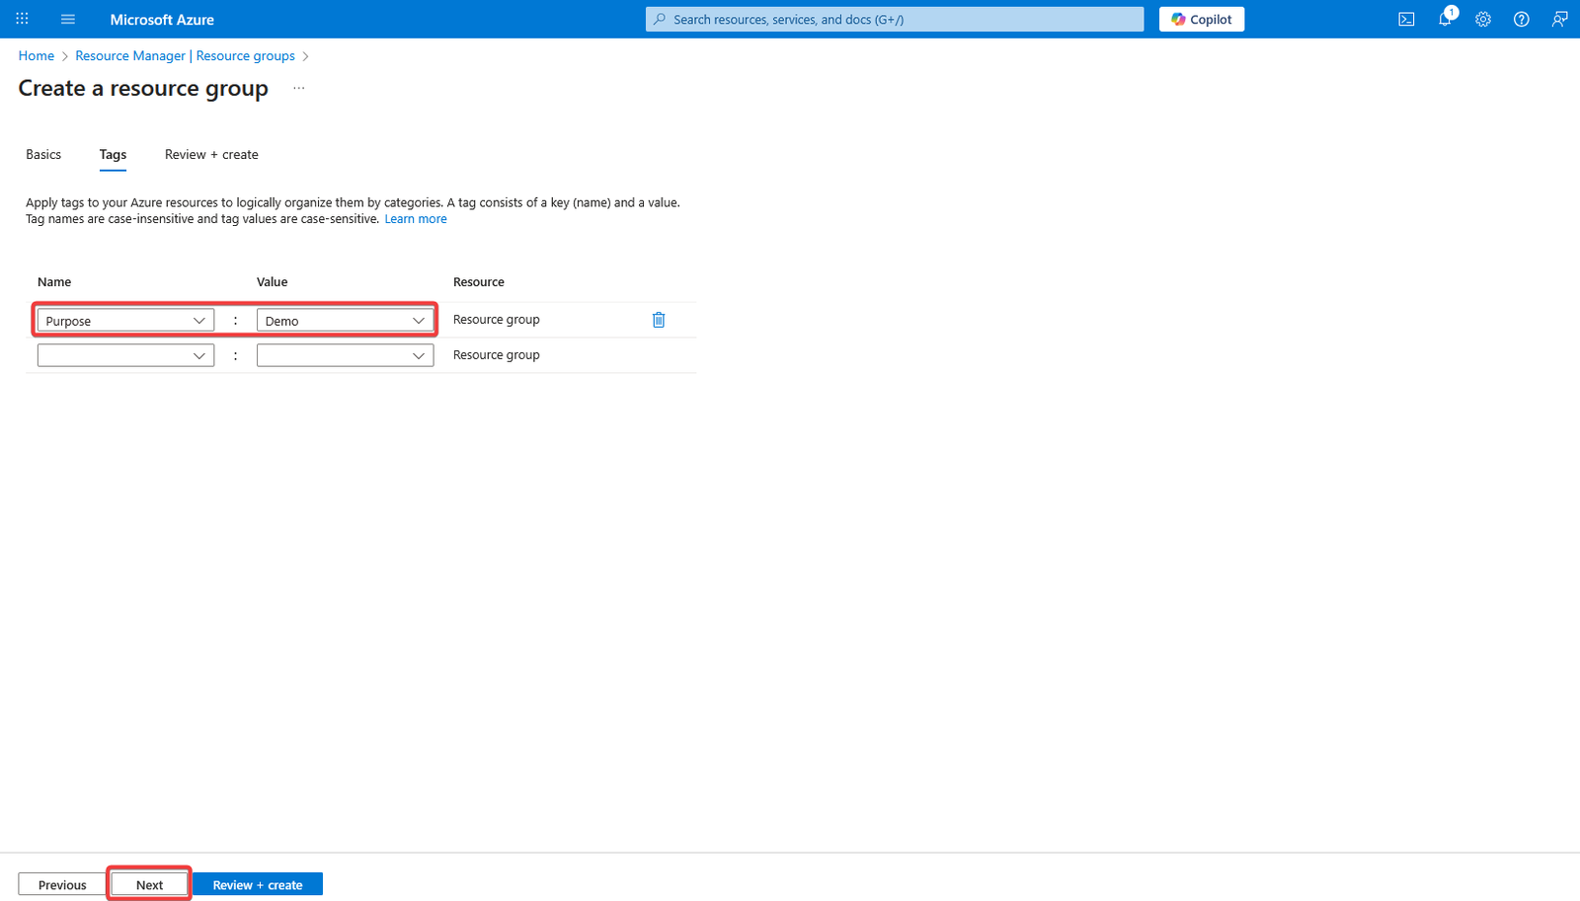Switch to the Review + create tab
1580x901 pixels.
[x=211, y=155]
